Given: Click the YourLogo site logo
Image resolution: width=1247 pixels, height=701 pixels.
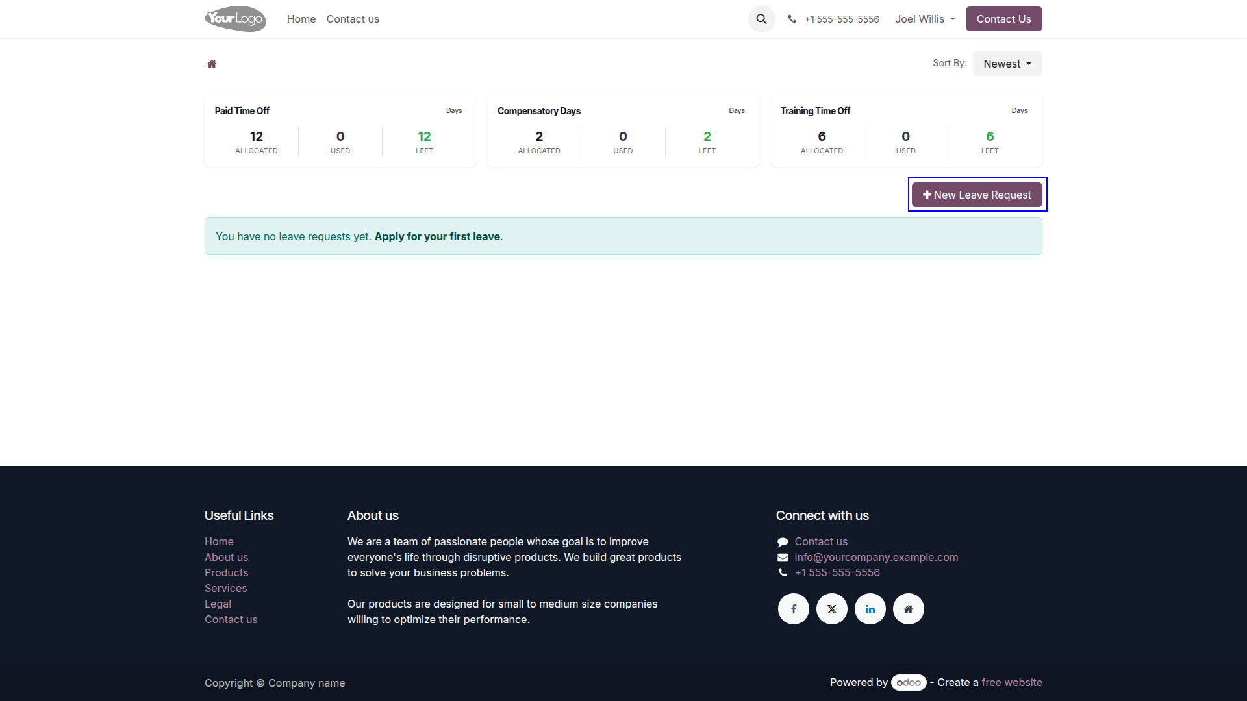Looking at the screenshot, I should [235, 19].
